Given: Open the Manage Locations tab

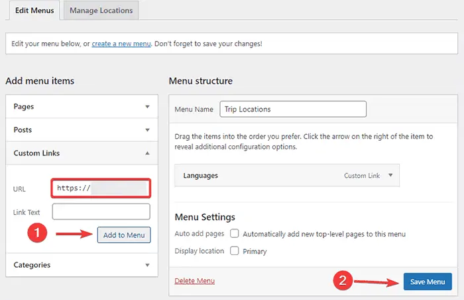Looking at the screenshot, I should pos(101,10).
